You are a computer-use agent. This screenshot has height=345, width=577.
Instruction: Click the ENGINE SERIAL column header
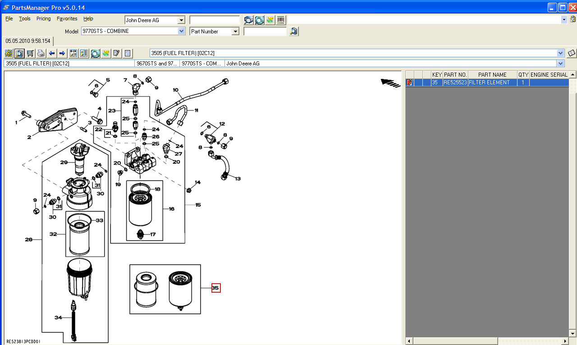[x=549, y=75]
